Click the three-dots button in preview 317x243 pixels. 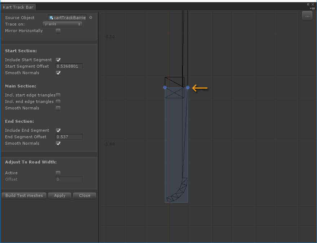point(307,16)
